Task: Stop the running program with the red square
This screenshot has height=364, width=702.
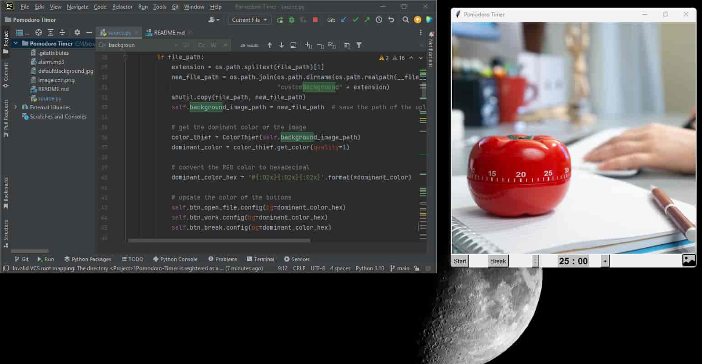Action: coord(315,20)
